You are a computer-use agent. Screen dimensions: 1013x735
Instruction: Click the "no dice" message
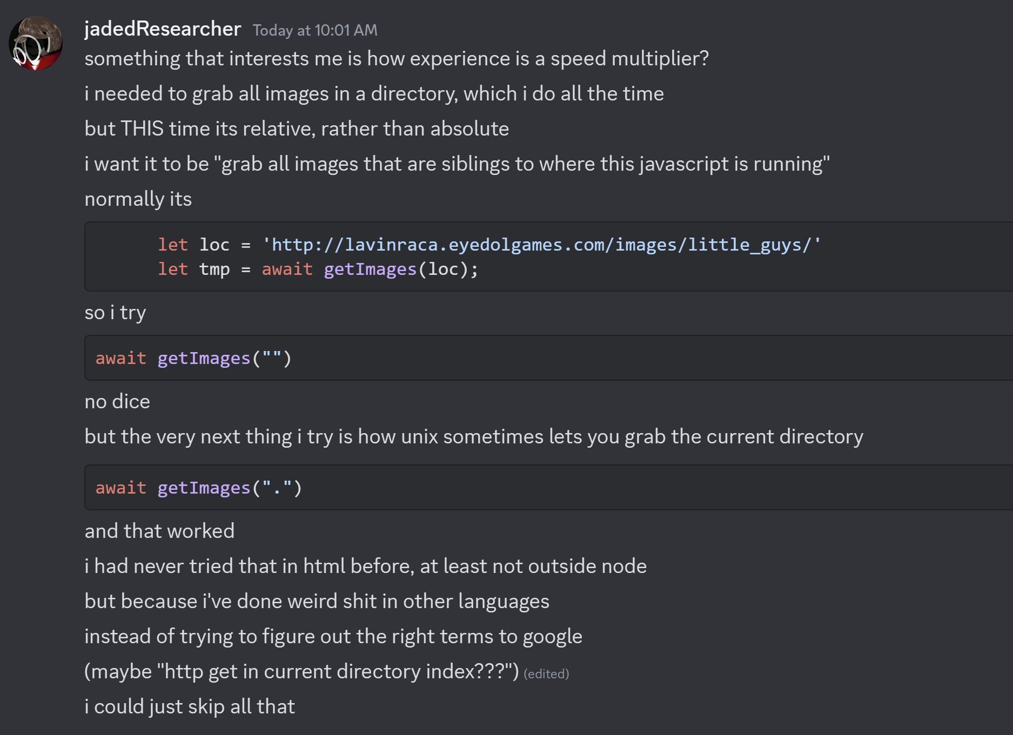click(117, 401)
